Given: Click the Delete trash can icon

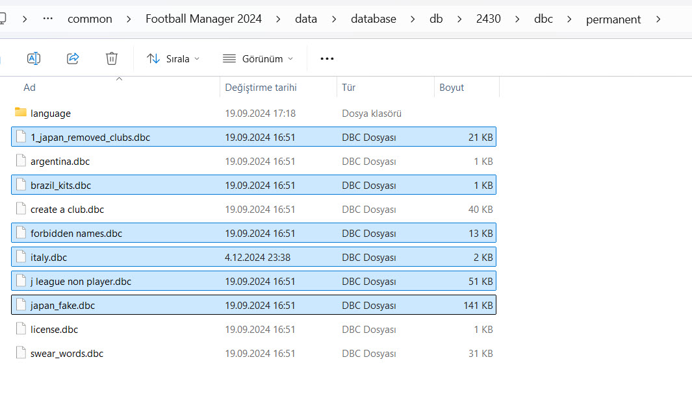Looking at the screenshot, I should [112, 58].
